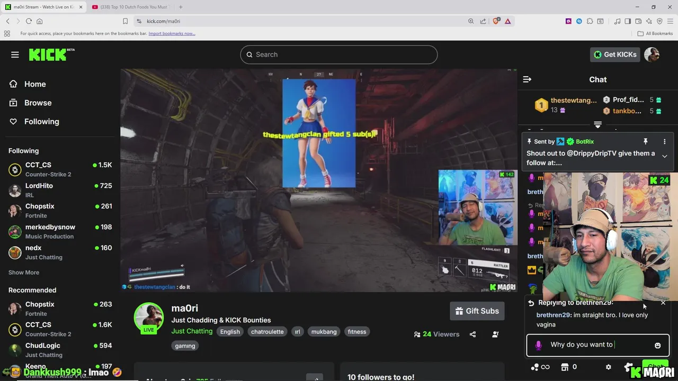678x381 pixels.
Task: Select the chatroulette tag
Action: point(267,332)
